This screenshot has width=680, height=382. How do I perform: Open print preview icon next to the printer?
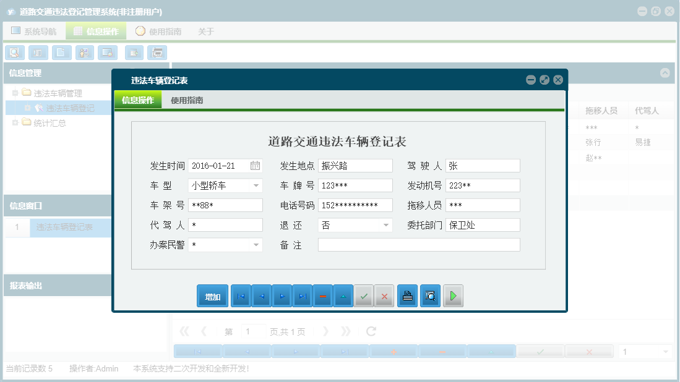click(x=430, y=296)
